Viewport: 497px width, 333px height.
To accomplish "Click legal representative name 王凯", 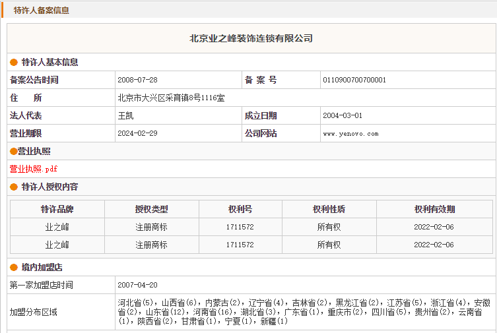I will 125,116.
